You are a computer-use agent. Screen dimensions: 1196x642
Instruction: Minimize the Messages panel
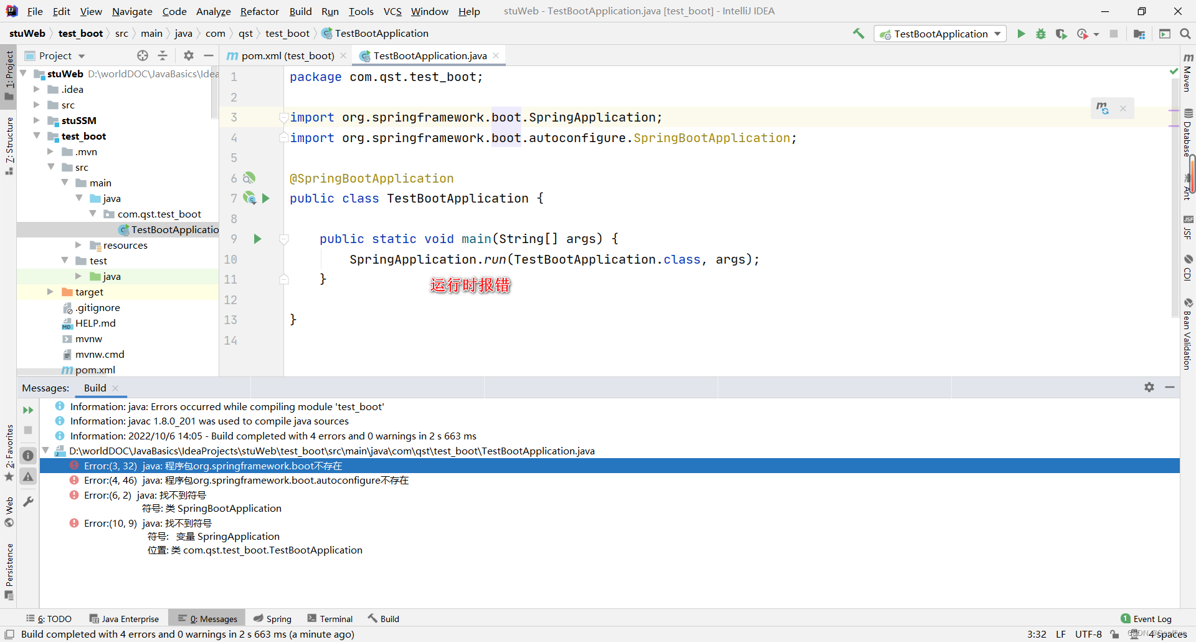(x=1170, y=387)
